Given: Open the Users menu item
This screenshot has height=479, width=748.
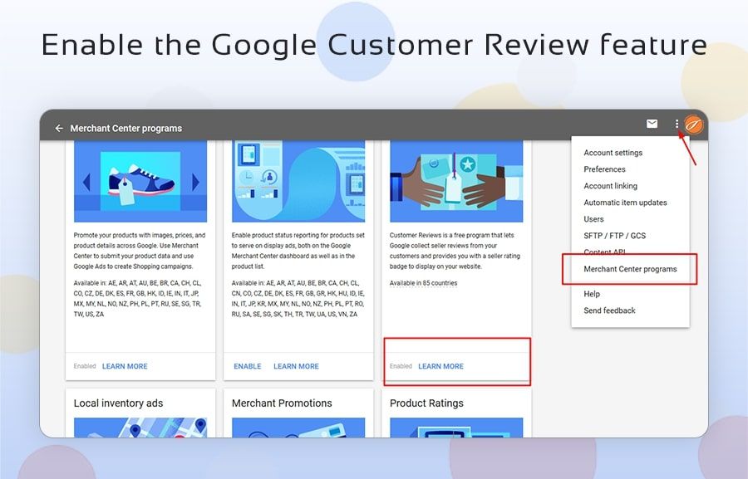Looking at the screenshot, I should (593, 219).
